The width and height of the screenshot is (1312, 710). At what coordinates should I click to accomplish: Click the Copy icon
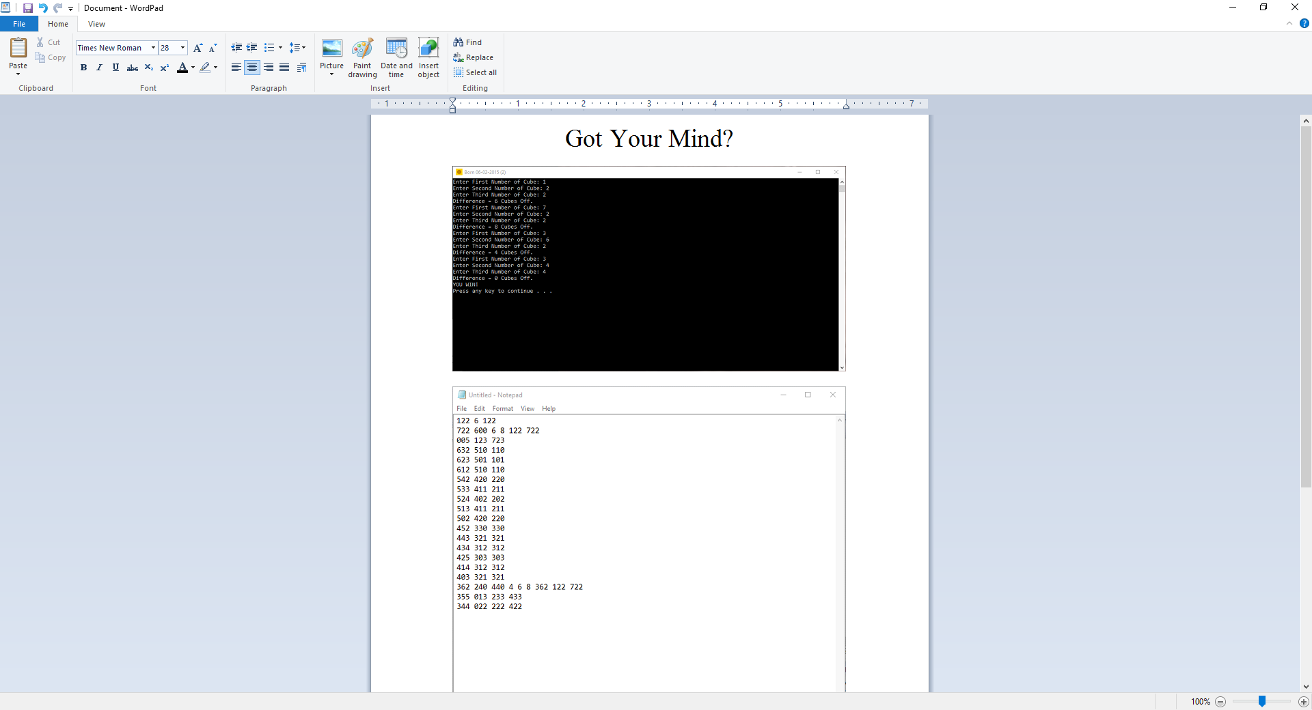tap(40, 57)
